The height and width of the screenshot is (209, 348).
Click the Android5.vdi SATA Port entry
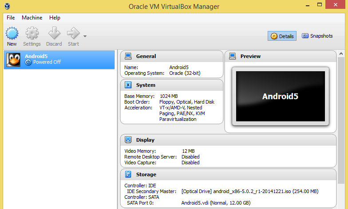pyautogui.click(x=216, y=203)
